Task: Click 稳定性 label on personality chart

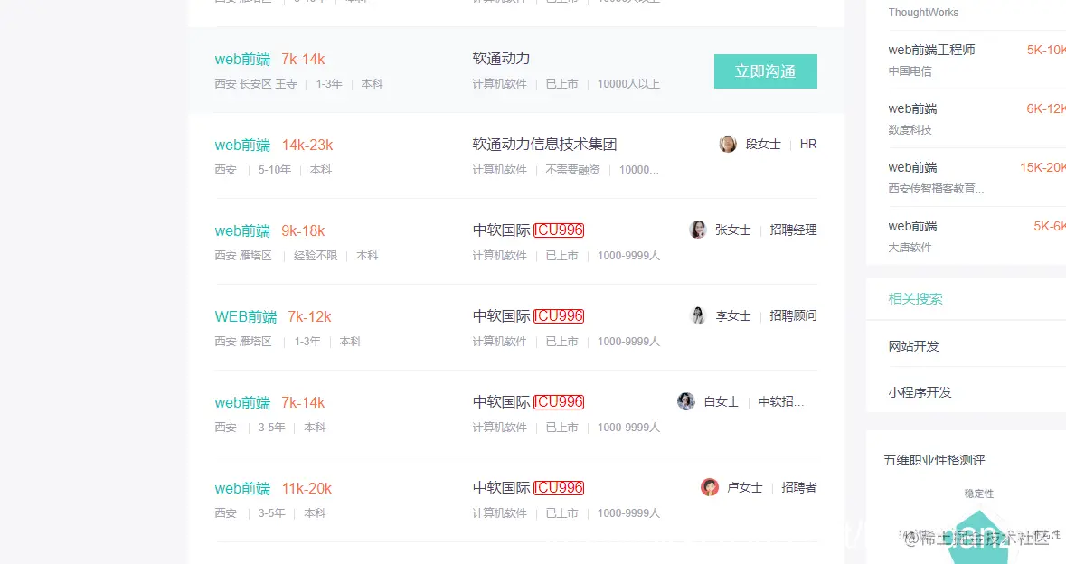Action: coord(979,493)
